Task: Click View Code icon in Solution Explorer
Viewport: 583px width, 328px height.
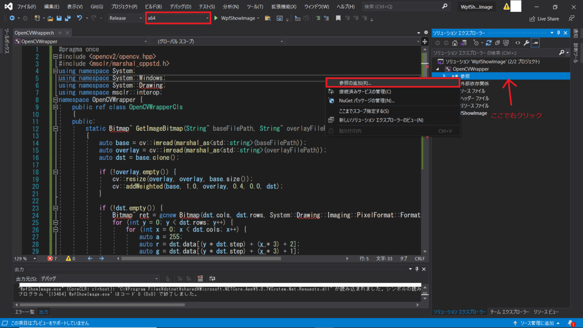Action: point(518,43)
